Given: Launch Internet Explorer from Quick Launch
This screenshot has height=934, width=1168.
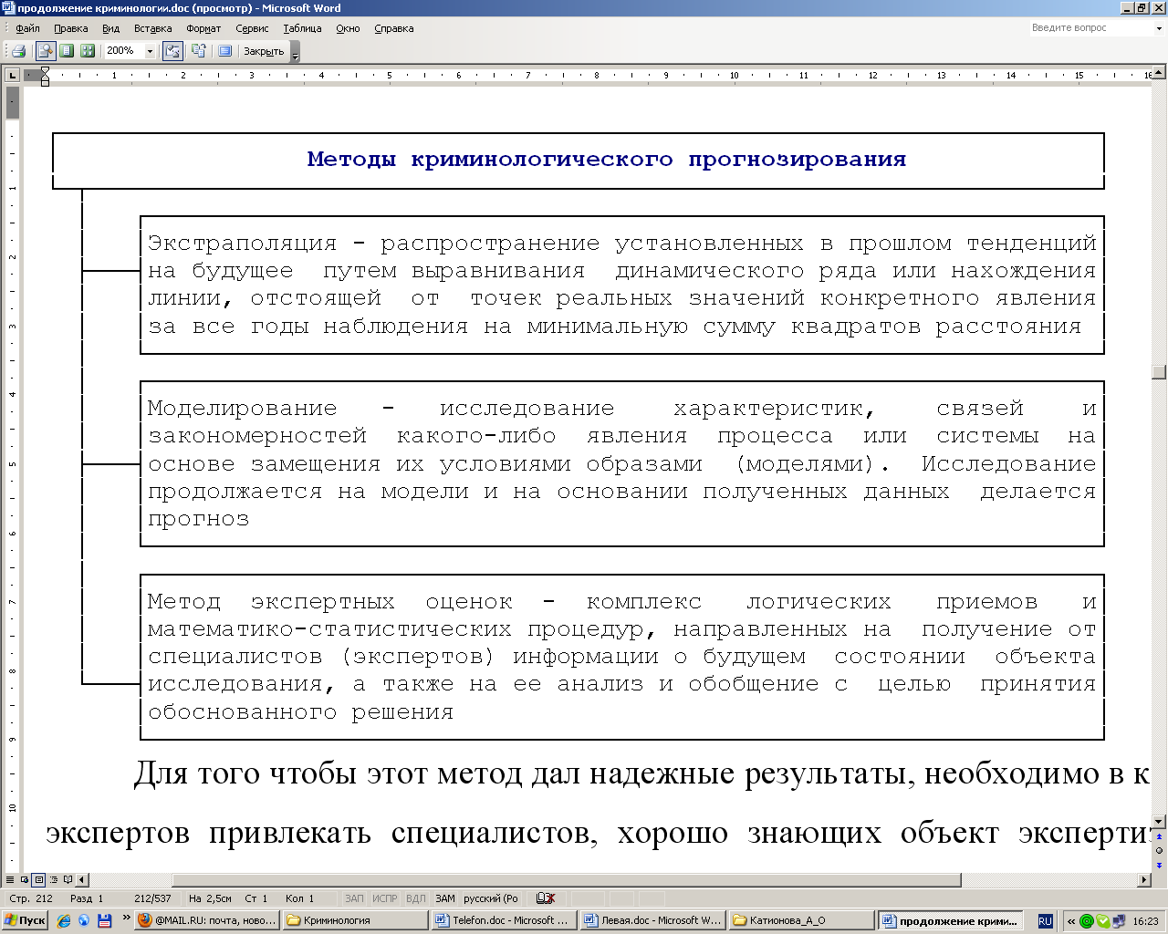Looking at the screenshot, I should click(x=64, y=921).
